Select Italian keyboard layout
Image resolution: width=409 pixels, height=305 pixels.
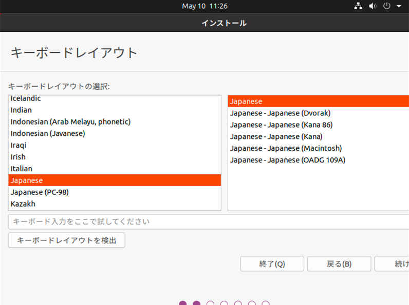(22, 169)
